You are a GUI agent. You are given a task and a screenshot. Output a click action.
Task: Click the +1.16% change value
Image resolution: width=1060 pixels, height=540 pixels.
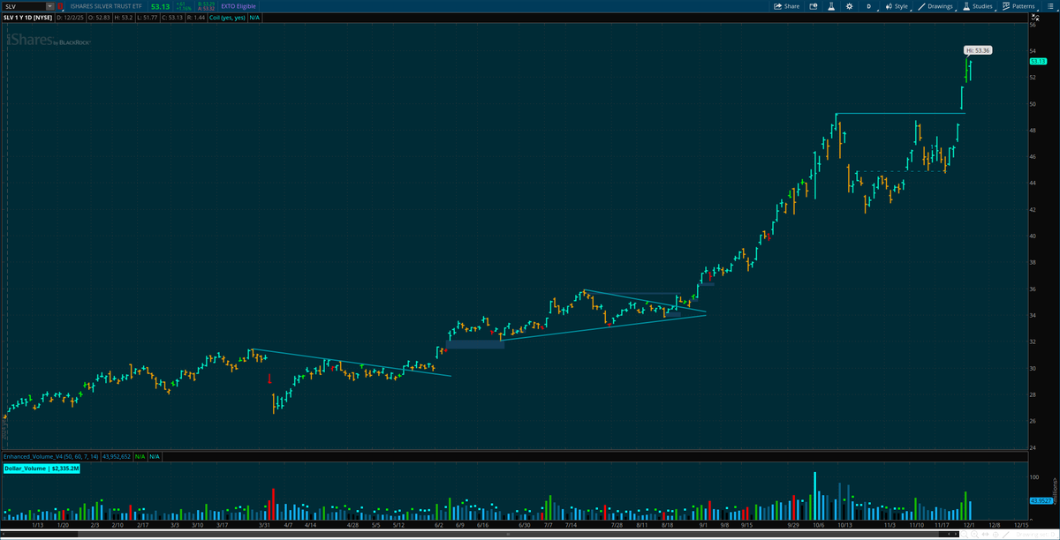point(184,9)
